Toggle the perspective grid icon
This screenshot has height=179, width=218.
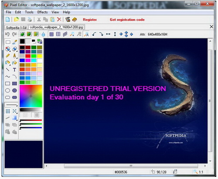tap(65, 34)
